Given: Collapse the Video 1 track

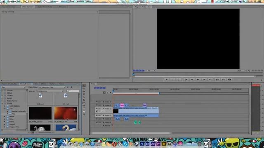Looking at the screenshot, I should pos(104,109).
